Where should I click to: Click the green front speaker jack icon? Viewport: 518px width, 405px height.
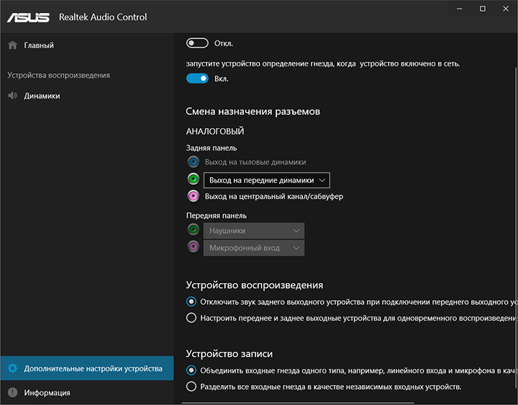coord(193,179)
